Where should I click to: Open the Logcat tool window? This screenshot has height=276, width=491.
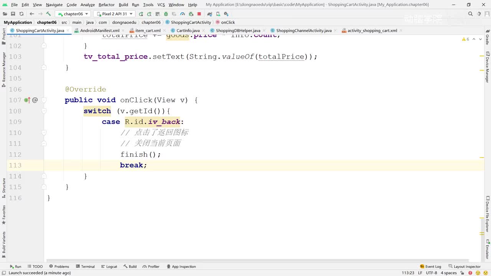click(109, 266)
